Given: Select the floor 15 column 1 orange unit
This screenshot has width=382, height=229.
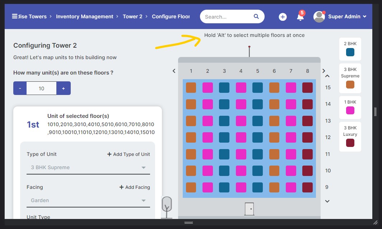Looking at the screenshot, I should coord(191,87).
